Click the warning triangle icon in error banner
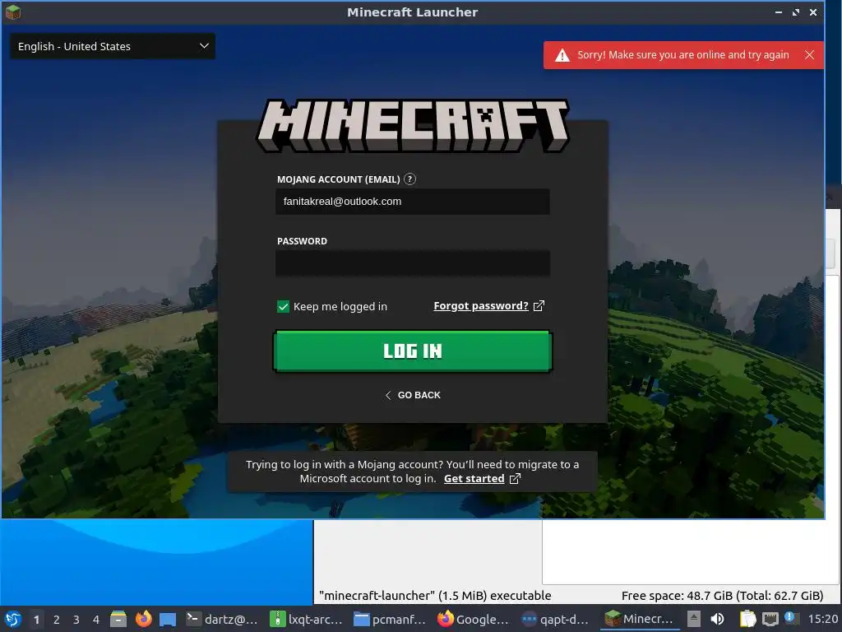Image resolution: width=842 pixels, height=632 pixels. point(562,55)
